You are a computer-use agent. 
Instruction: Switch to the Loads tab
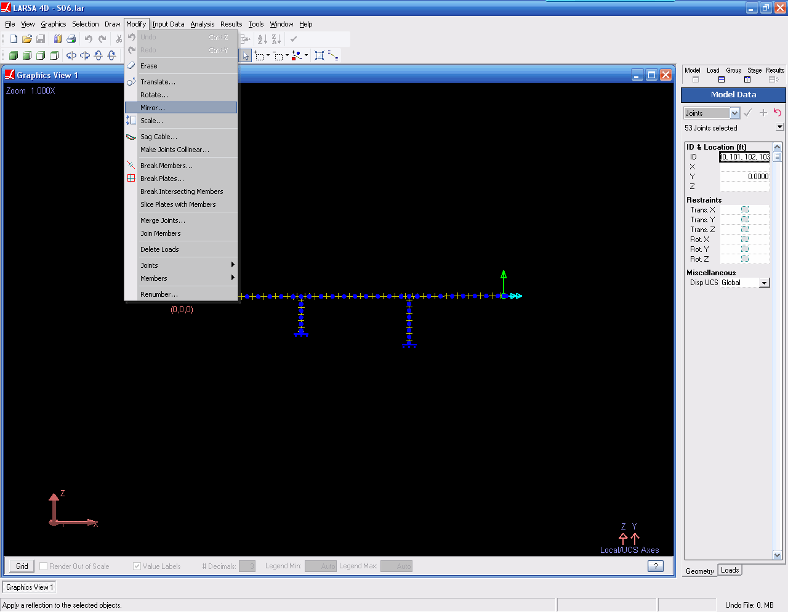tap(730, 570)
